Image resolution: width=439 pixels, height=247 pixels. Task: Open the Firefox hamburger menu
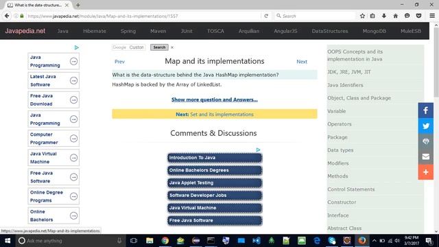(x=432, y=16)
